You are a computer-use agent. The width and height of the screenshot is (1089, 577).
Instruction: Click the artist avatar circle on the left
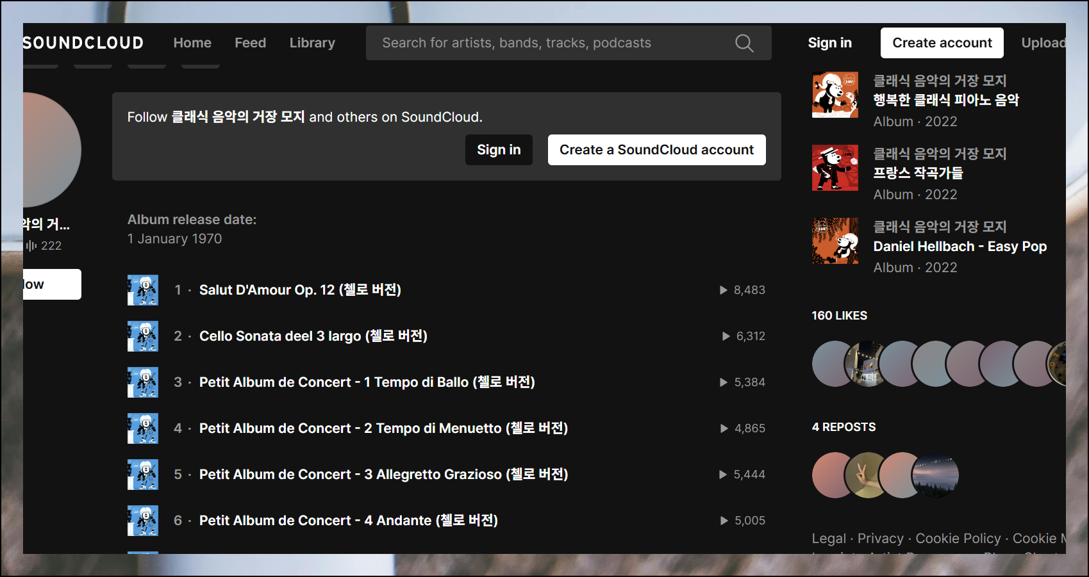(x=52, y=150)
